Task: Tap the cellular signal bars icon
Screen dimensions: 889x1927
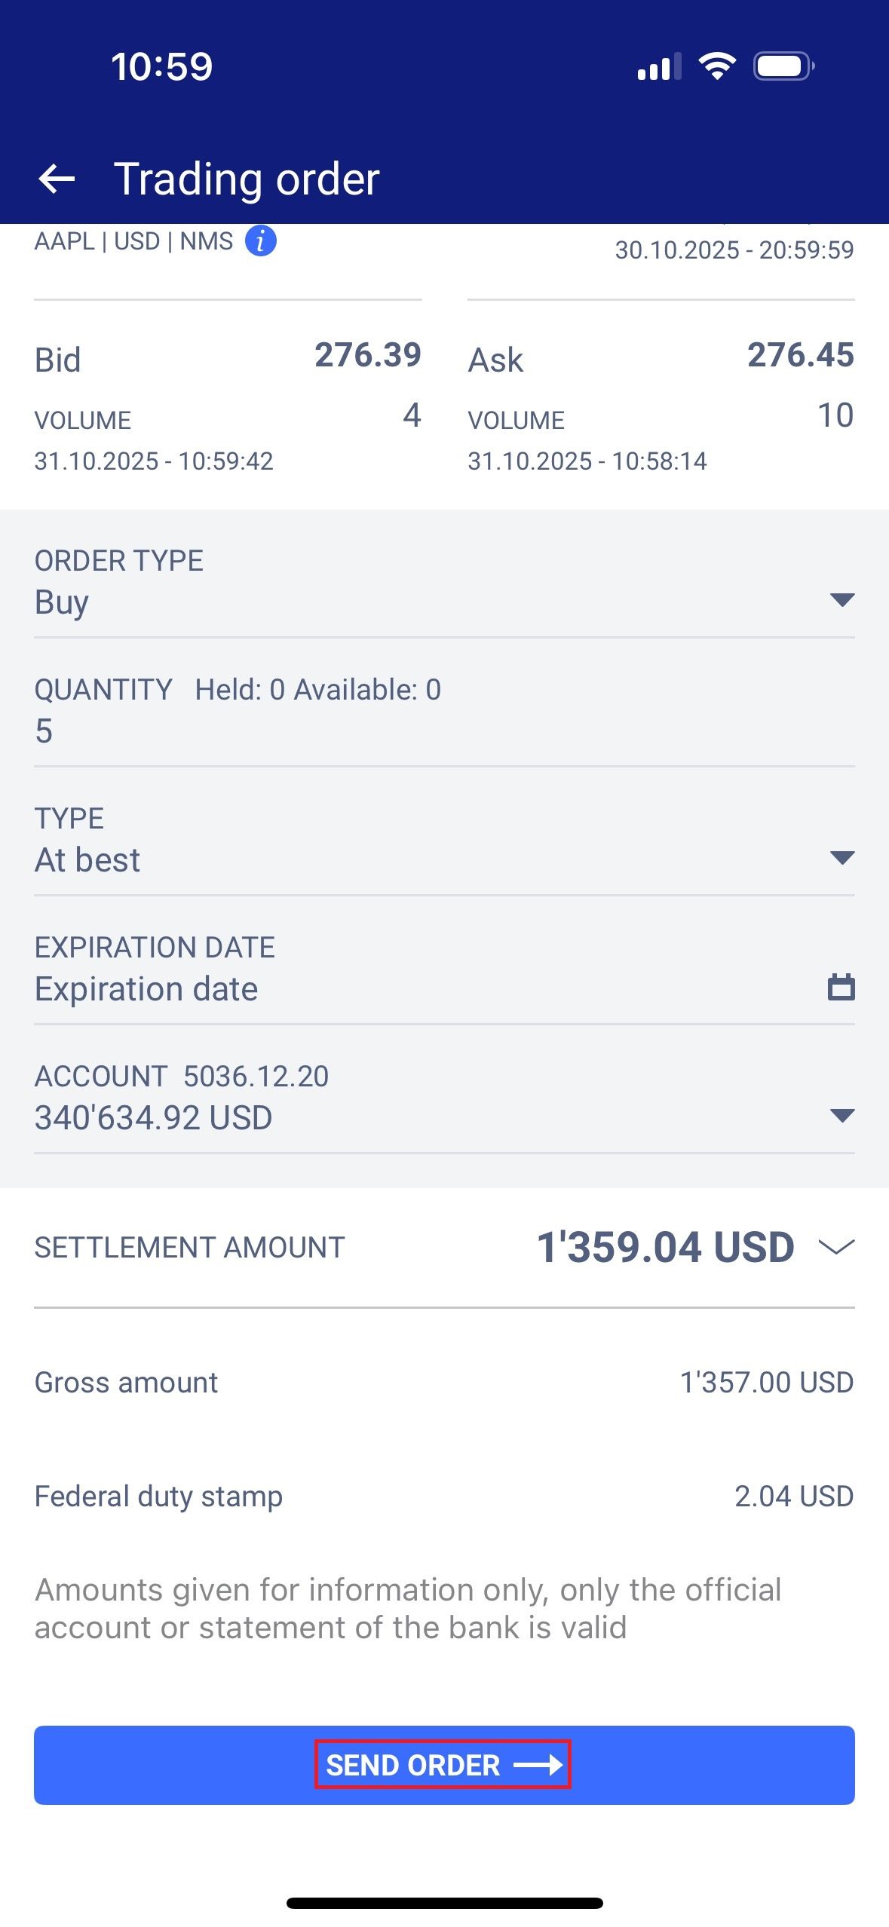Action: coord(658,67)
